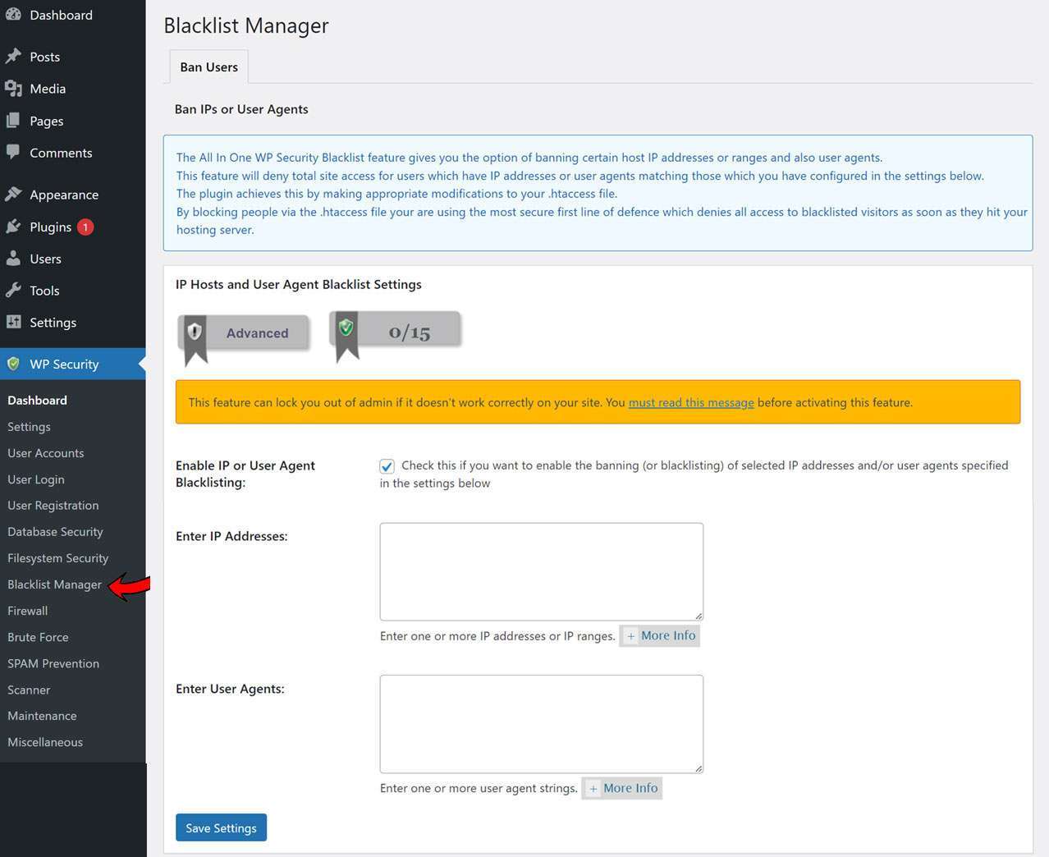The image size is (1049, 857).
Task: Click the Plugins plug icon
Action: pos(13,227)
